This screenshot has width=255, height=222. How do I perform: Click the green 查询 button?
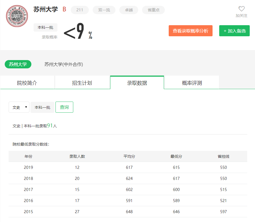(x=64, y=107)
